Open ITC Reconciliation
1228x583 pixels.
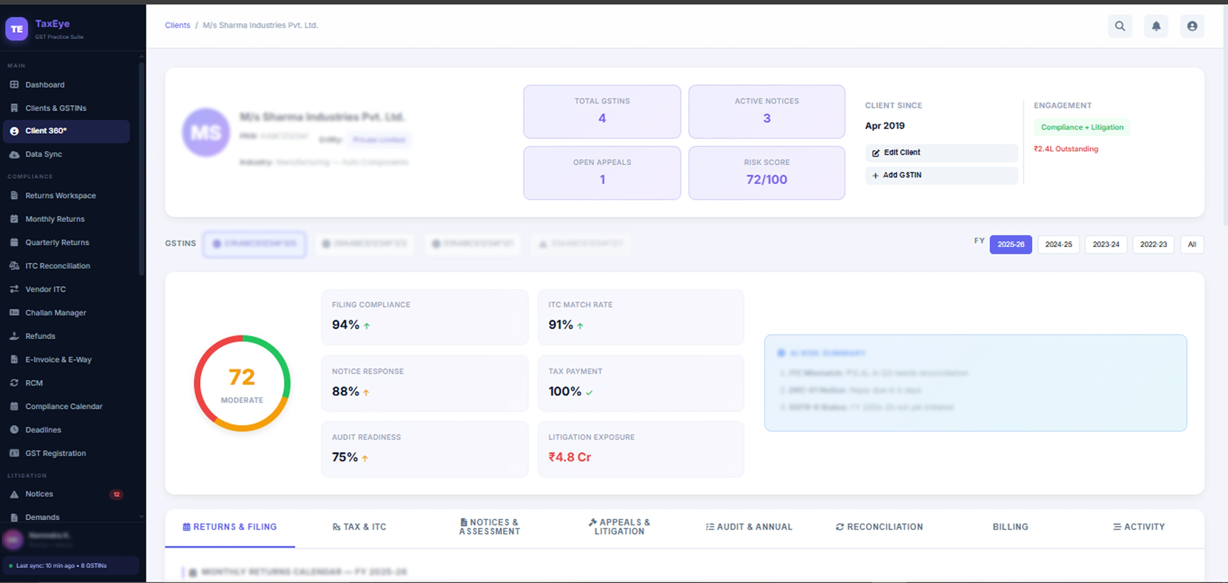click(x=58, y=265)
